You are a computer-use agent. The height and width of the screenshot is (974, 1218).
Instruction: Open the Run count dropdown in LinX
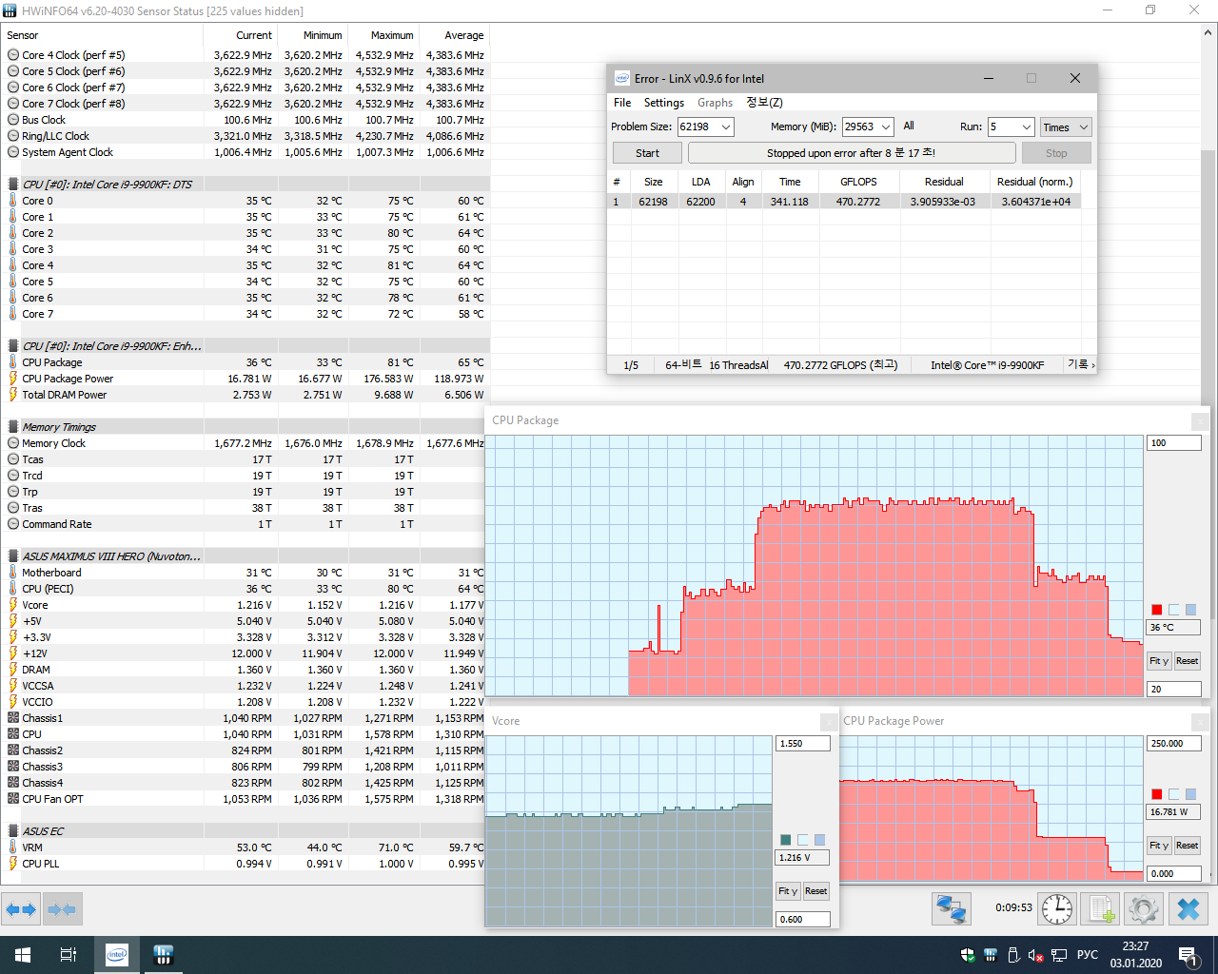click(1026, 127)
